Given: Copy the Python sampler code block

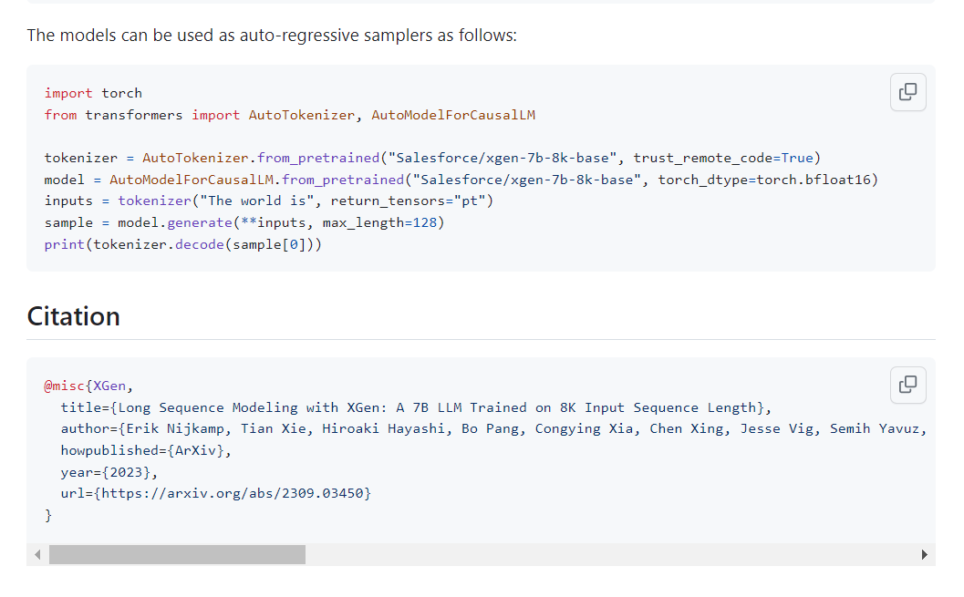Looking at the screenshot, I should pos(907,92).
